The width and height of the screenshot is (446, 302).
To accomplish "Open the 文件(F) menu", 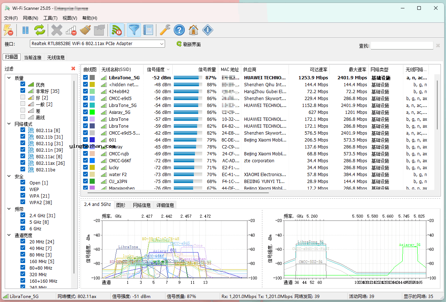I will pyautogui.click(x=11, y=18).
